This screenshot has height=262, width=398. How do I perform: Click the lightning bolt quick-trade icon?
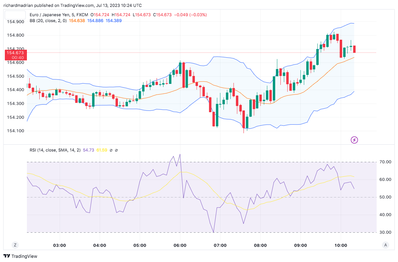(x=354, y=140)
